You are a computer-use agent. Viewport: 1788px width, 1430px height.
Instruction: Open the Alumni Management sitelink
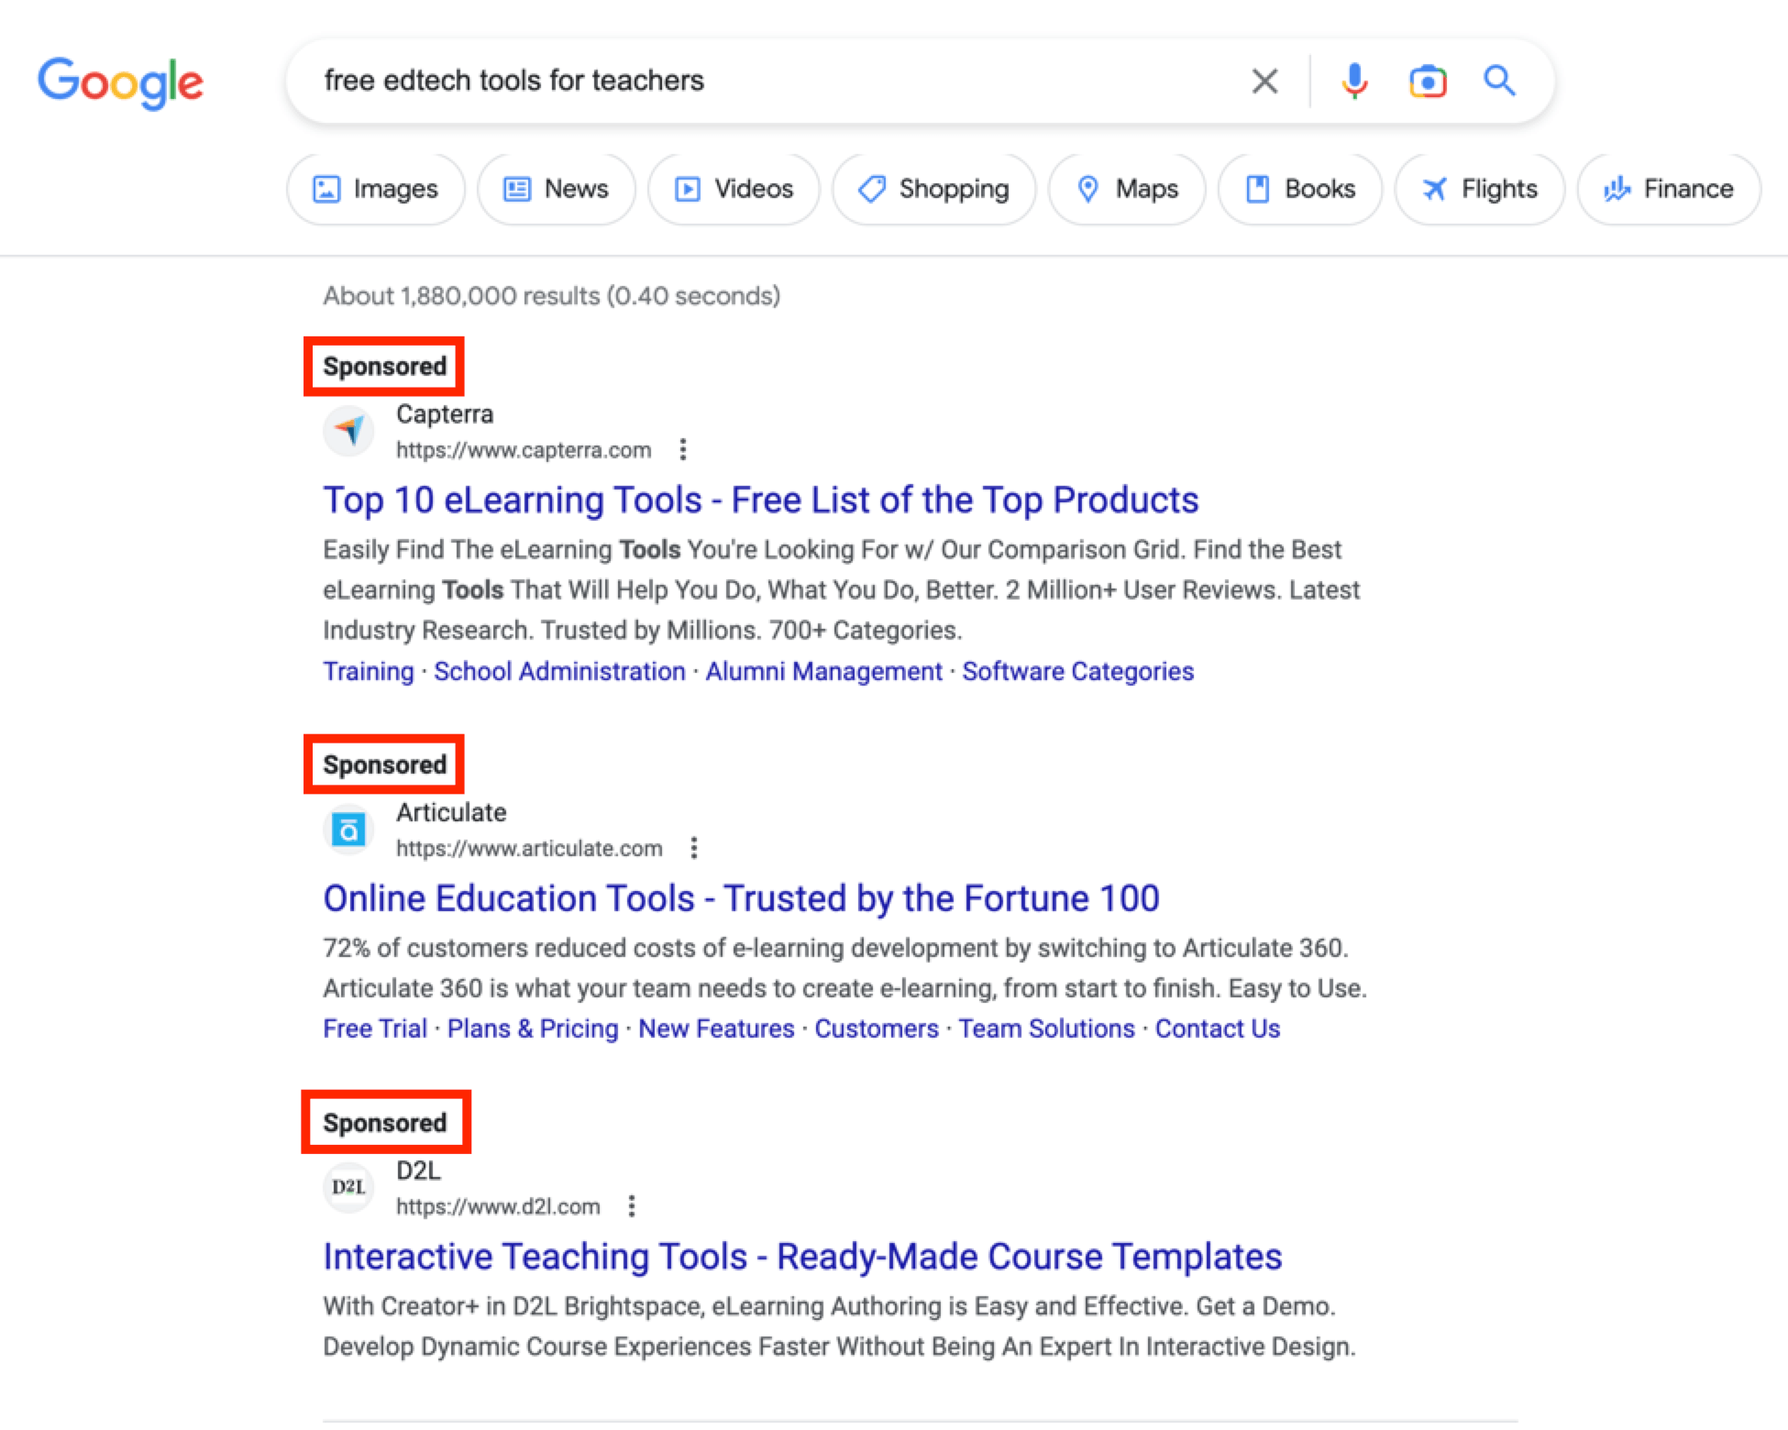pos(823,671)
